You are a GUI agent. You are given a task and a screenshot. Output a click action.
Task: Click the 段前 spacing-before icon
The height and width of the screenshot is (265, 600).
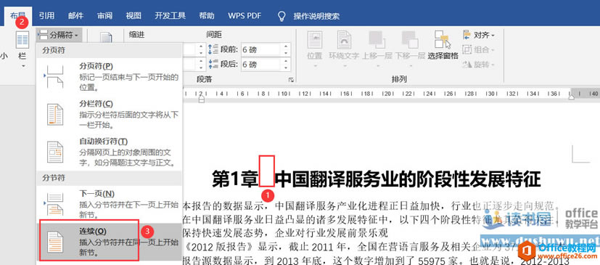tap(213, 49)
